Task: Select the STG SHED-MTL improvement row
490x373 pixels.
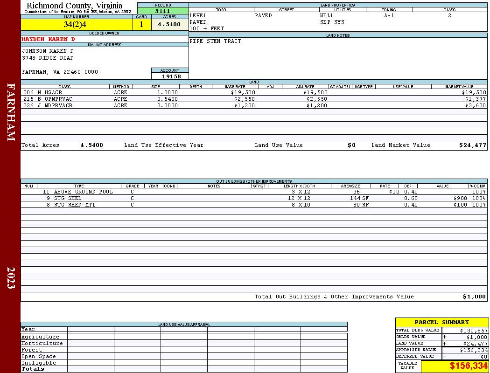Action: tap(254, 205)
